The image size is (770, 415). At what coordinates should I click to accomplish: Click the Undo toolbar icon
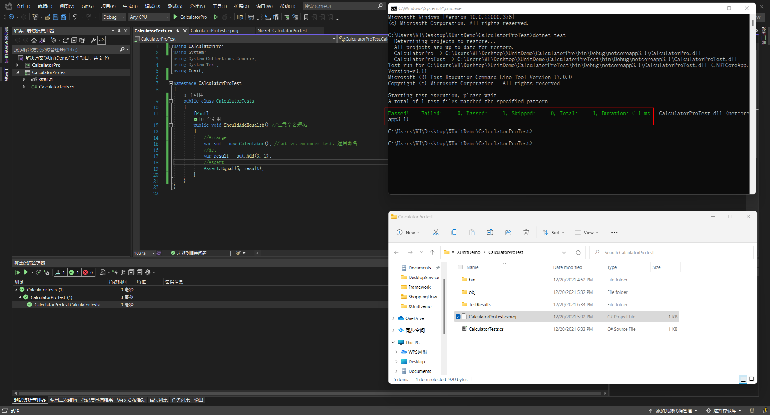[x=75, y=17]
